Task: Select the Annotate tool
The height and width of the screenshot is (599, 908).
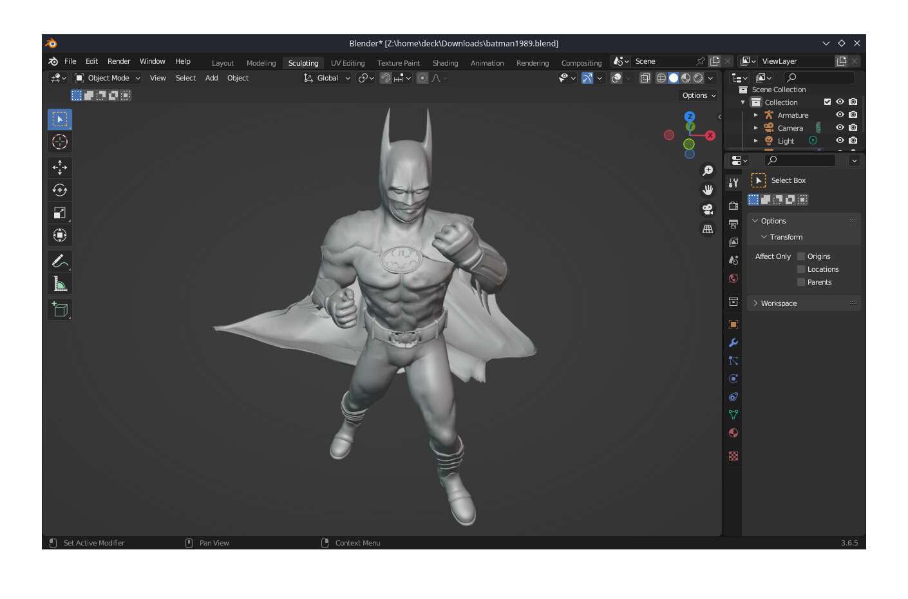Action: click(60, 261)
